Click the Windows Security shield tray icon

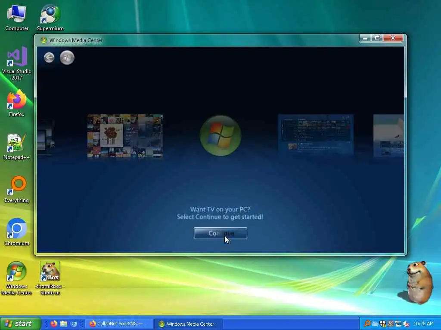383,324
